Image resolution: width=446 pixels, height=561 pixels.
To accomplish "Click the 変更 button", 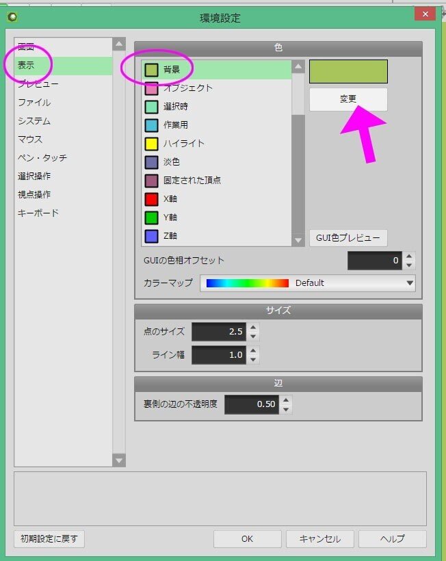I will pos(348,99).
